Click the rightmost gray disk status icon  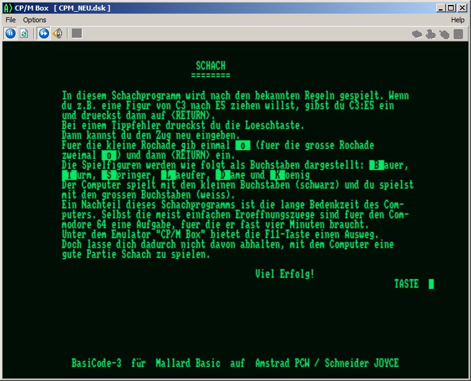pos(458,34)
